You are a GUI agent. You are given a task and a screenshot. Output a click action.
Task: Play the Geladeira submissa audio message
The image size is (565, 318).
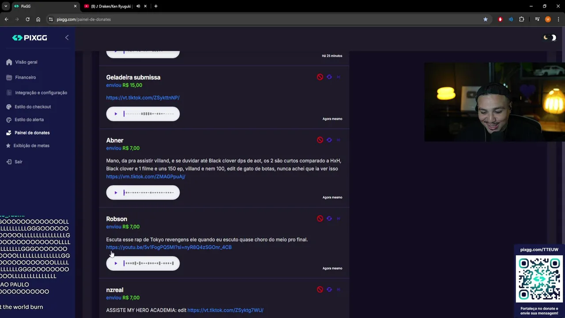click(116, 114)
